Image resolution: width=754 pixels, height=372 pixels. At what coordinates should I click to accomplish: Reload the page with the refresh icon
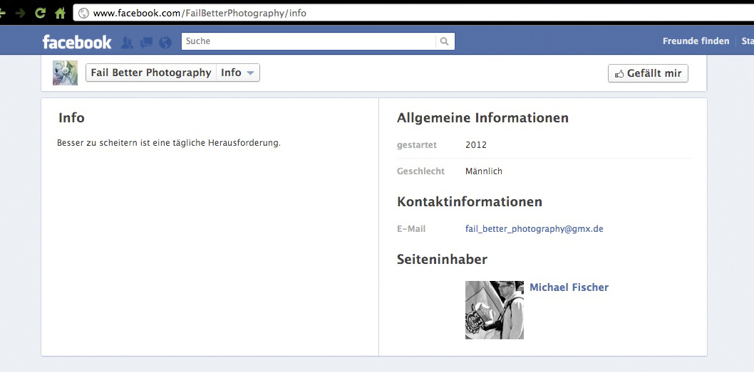41,13
